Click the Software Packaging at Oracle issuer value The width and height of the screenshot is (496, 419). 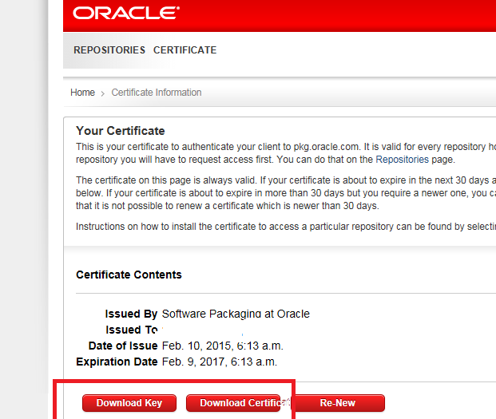pos(236,314)
